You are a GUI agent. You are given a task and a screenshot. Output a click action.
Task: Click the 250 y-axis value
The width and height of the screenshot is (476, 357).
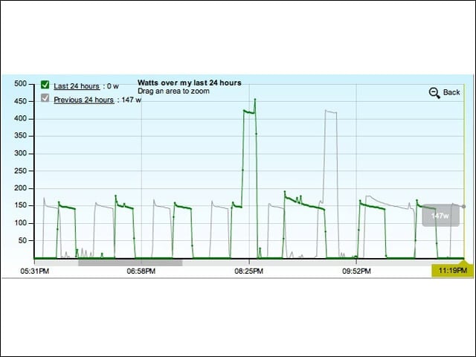[21, 171]
